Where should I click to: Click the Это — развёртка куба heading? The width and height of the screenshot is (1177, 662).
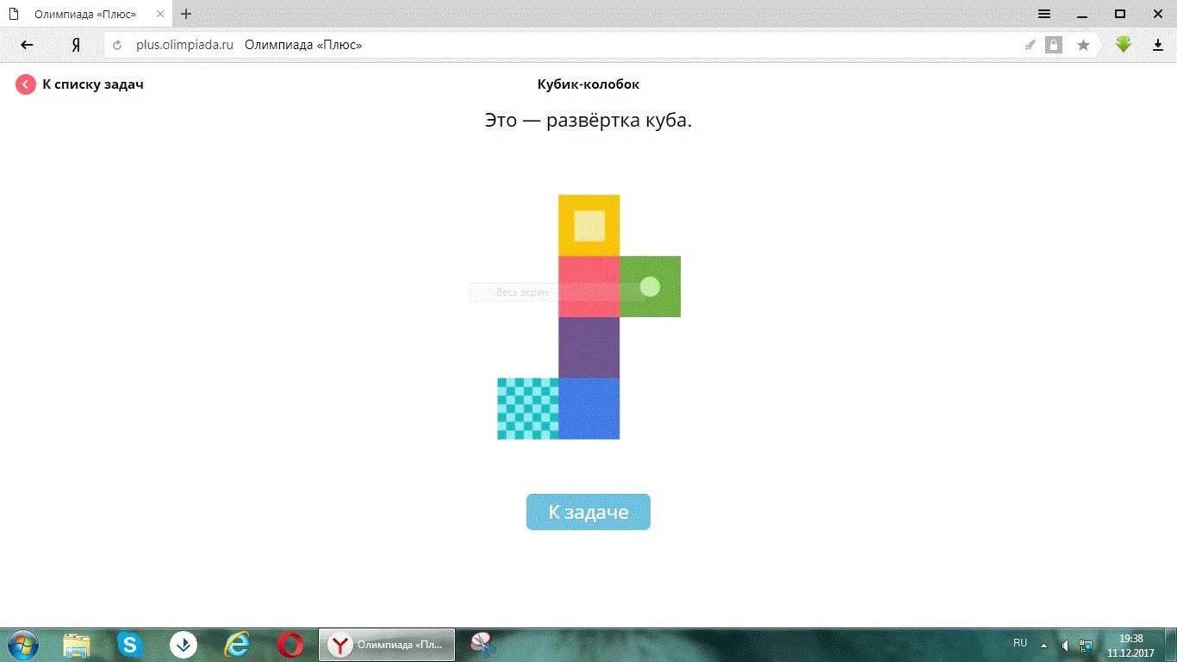(588, 121)
